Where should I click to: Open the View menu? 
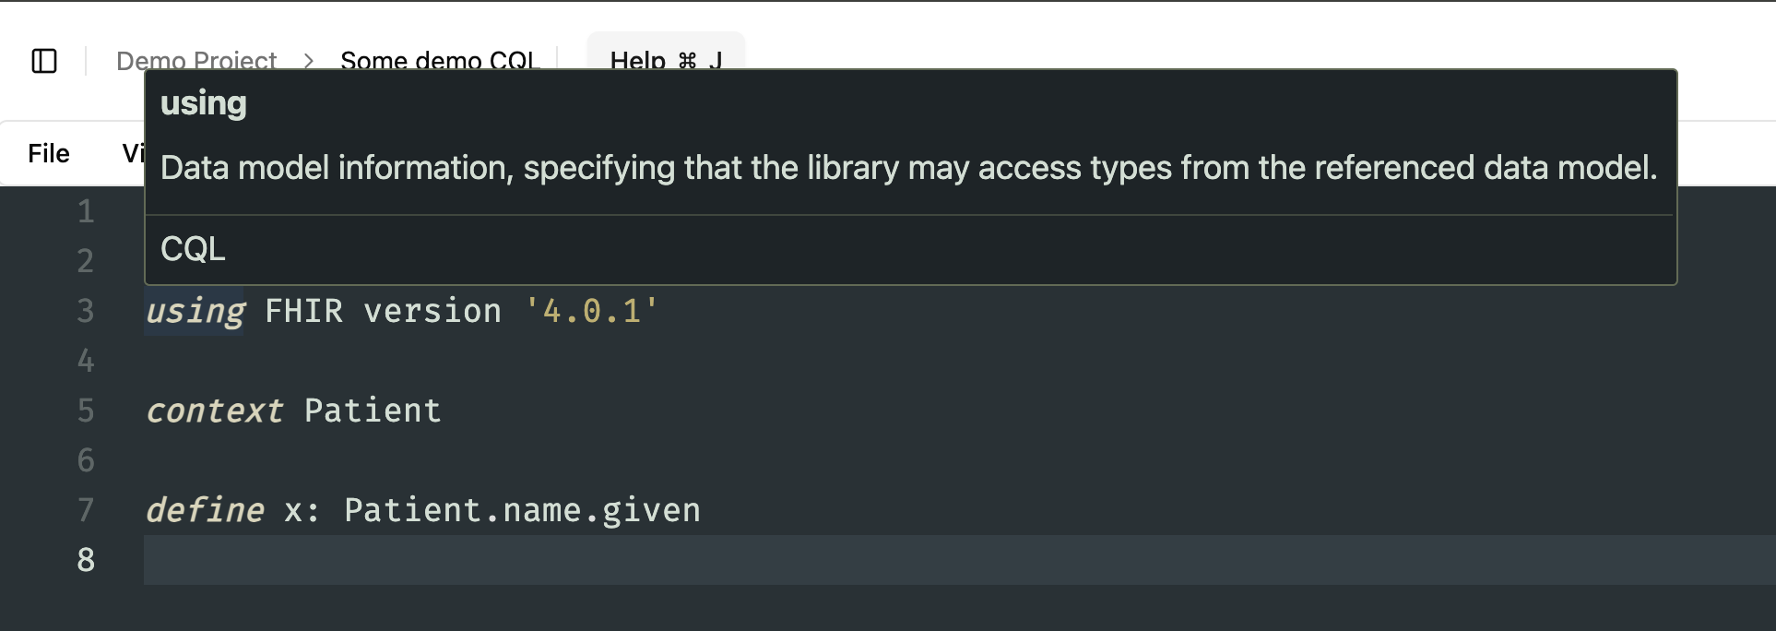[135, 153]
